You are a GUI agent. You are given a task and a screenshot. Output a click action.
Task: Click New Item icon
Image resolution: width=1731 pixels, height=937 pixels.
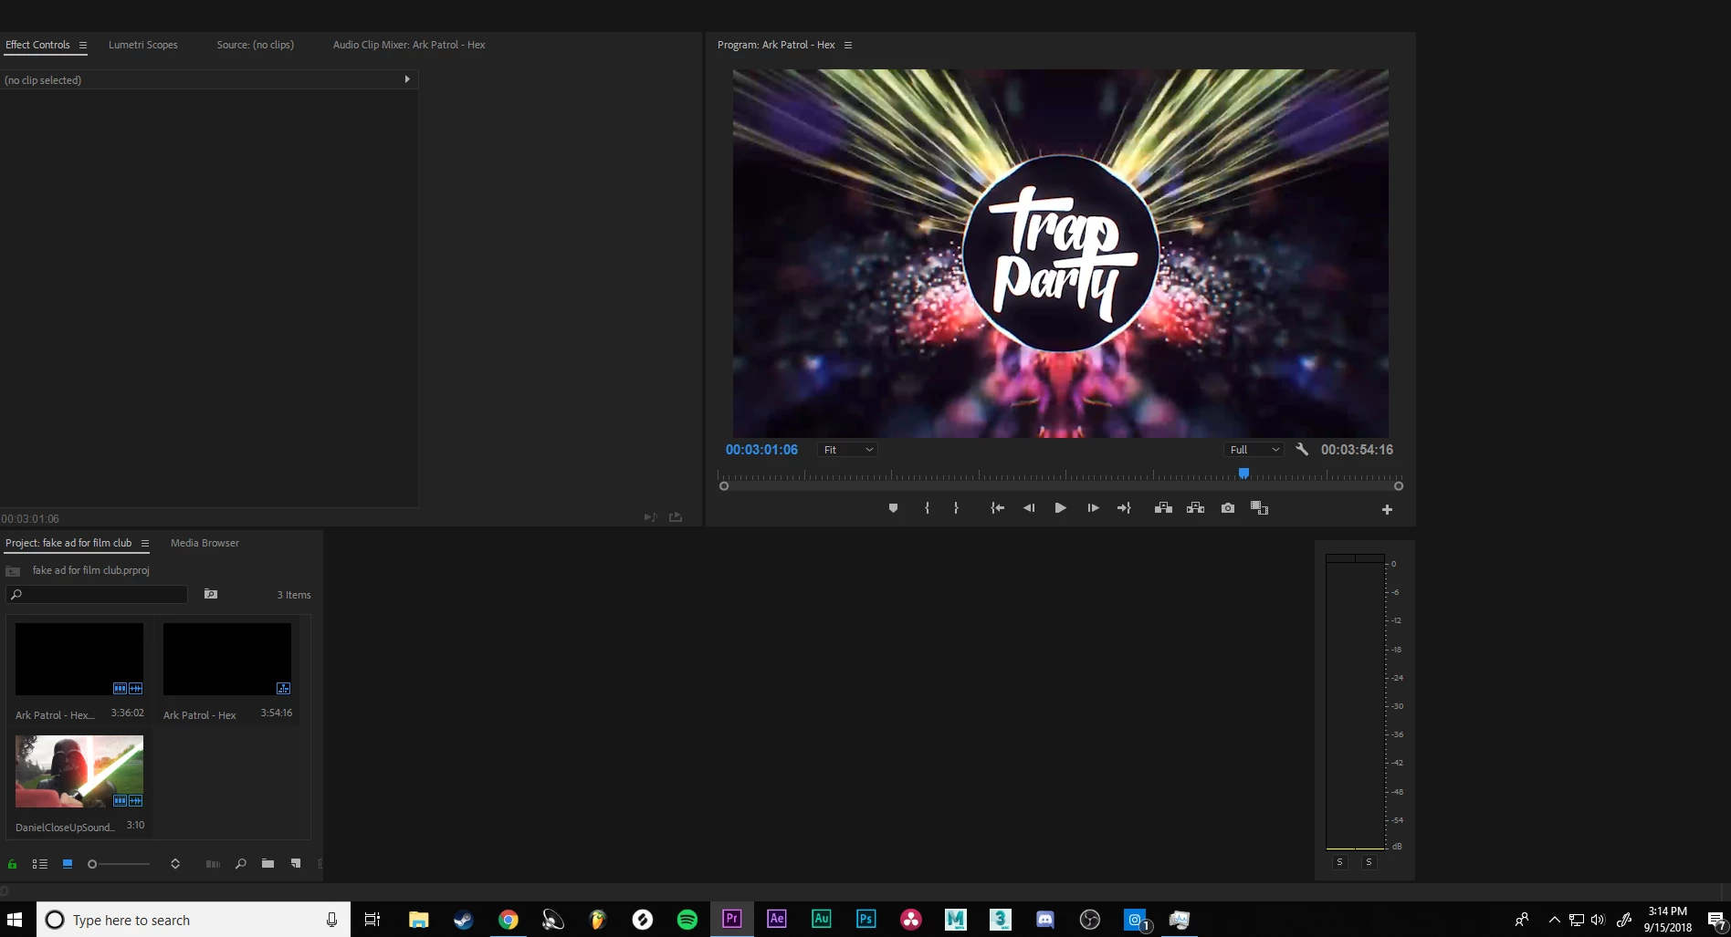(296, 864)
